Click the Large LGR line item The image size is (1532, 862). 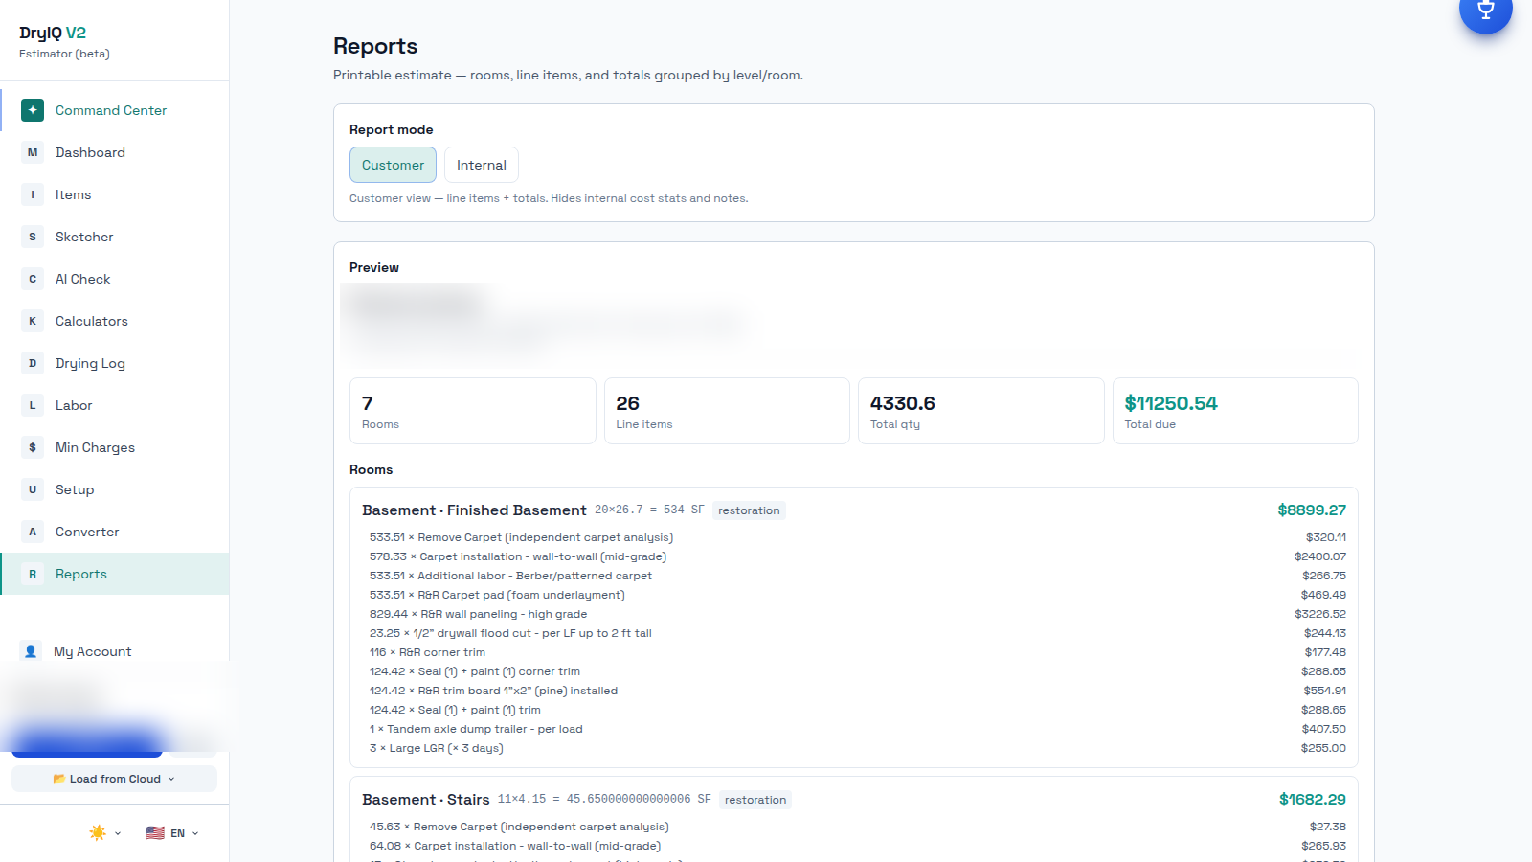click(x=436, y=748)
